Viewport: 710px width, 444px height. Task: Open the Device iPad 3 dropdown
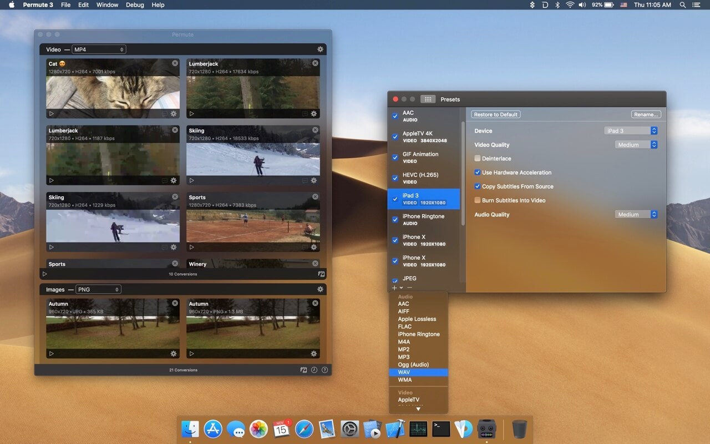(631, 131)
